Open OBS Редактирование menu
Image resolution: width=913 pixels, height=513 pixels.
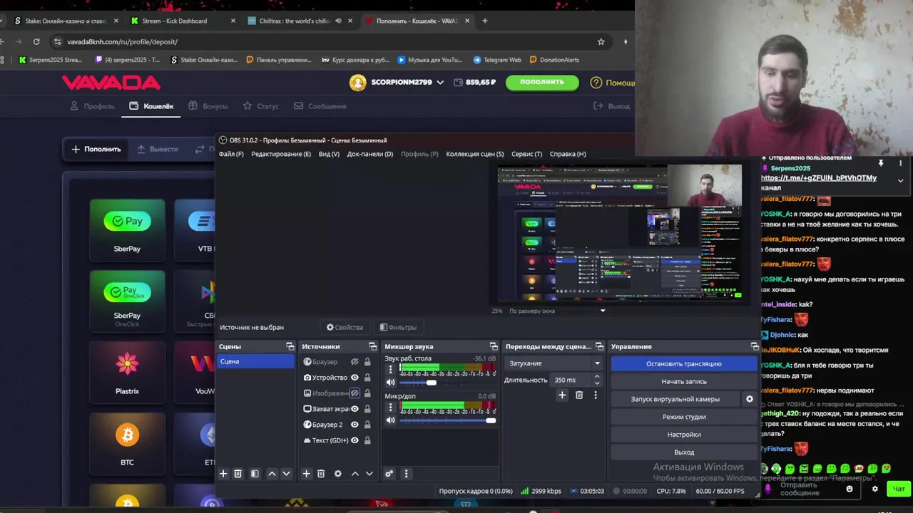(x=281, y=154)
